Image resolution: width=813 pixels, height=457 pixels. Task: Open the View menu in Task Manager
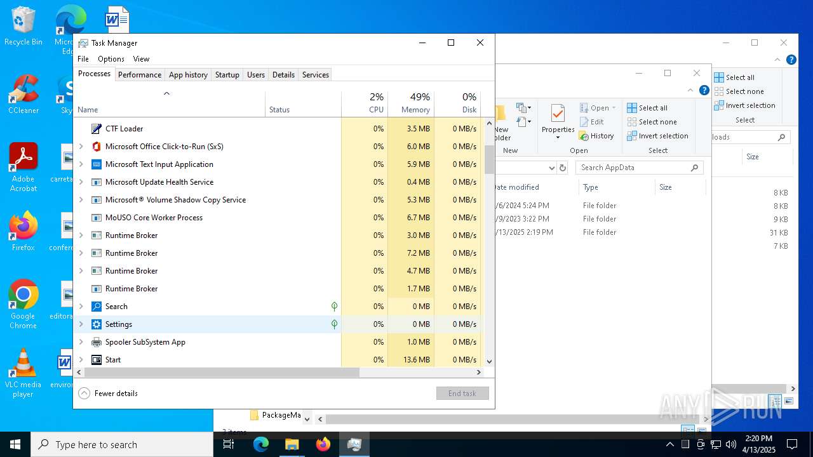pos(141,59)
